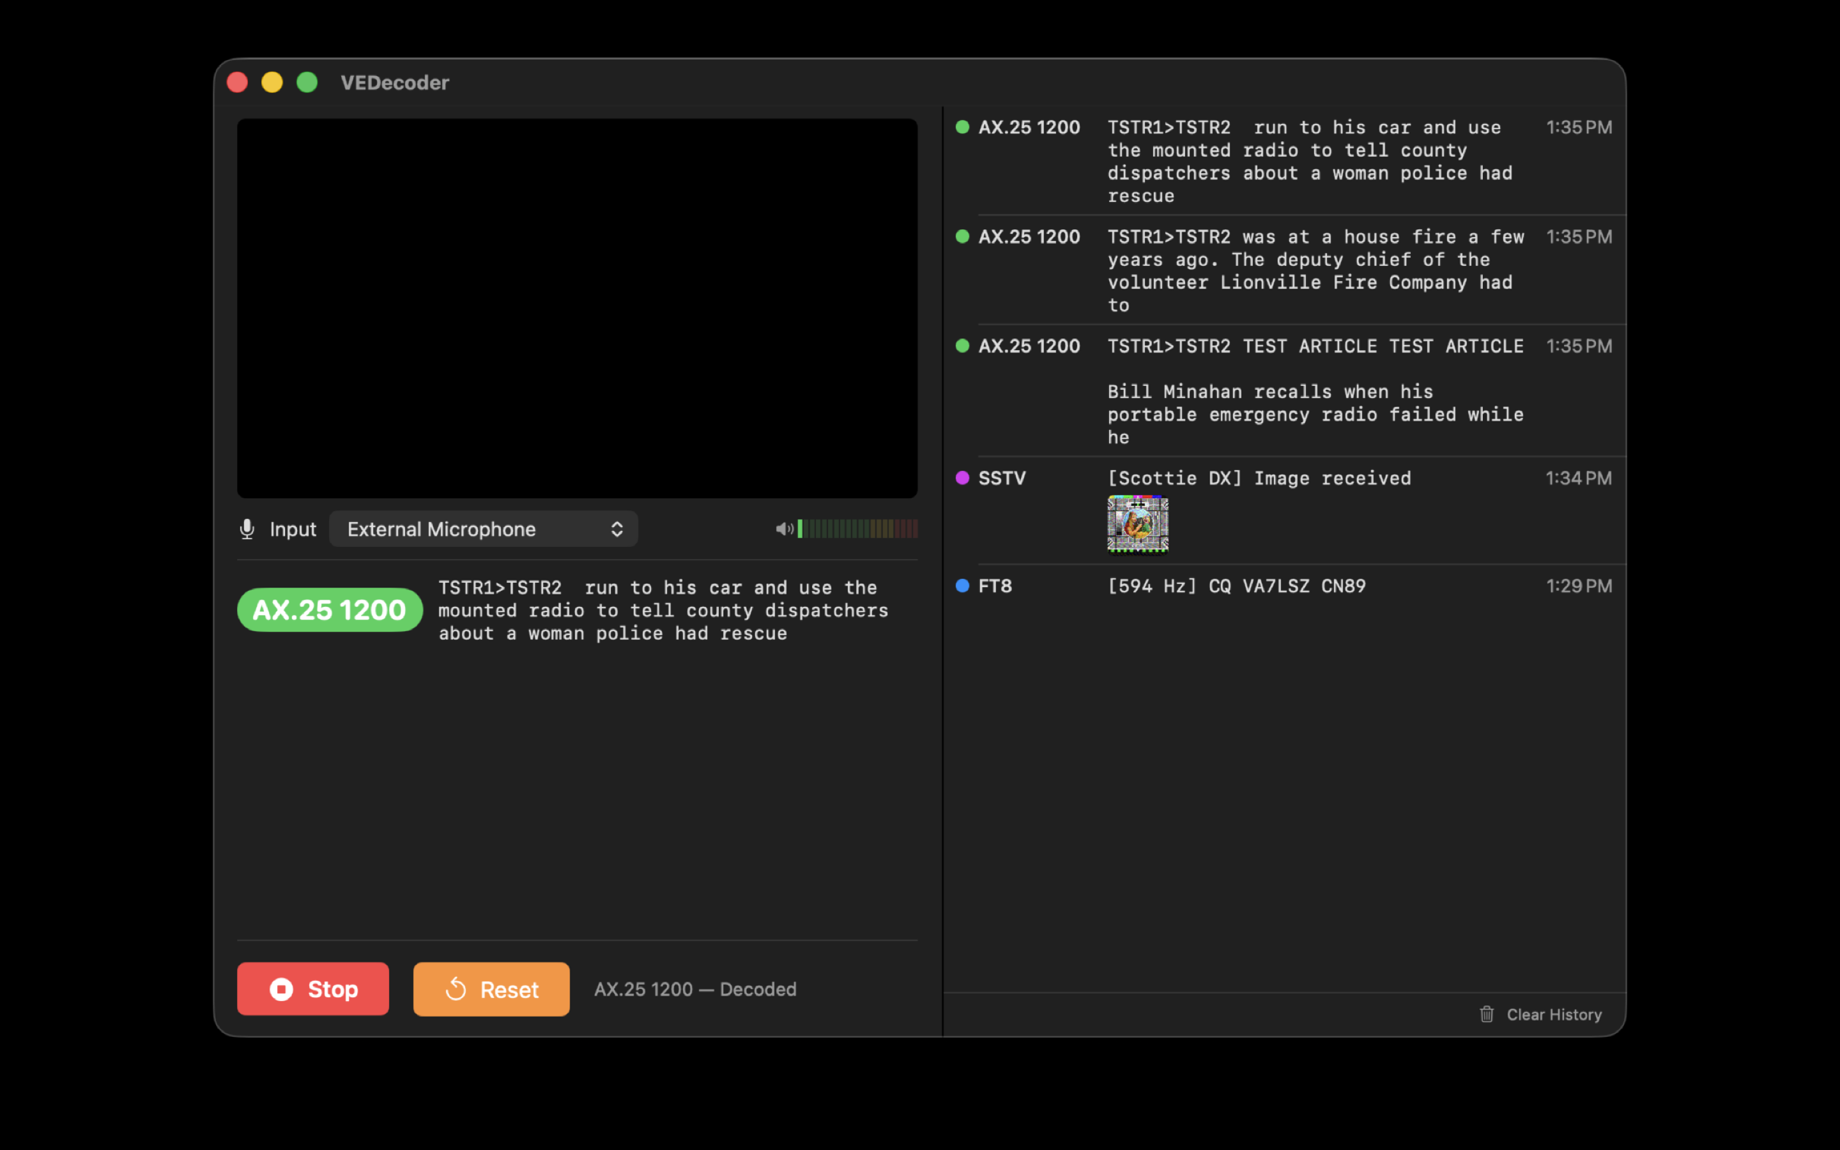This screenshot has height=1150, width=1840.
Task: Click the microphone icon next to Input
Action: click(247, 528)
